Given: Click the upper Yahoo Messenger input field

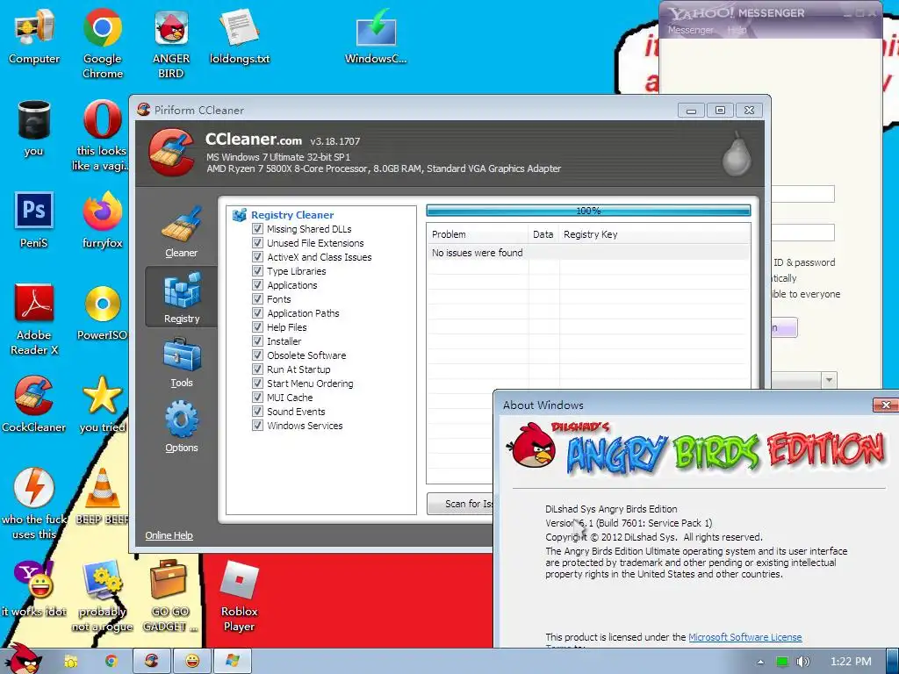Looking at the screenshot, I should [x=802, y=194].
